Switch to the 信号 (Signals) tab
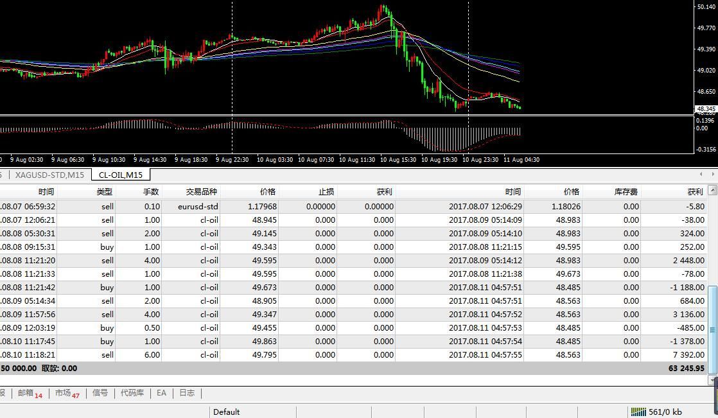This screenshot has width=718, height=418. (x=100, y=393)
